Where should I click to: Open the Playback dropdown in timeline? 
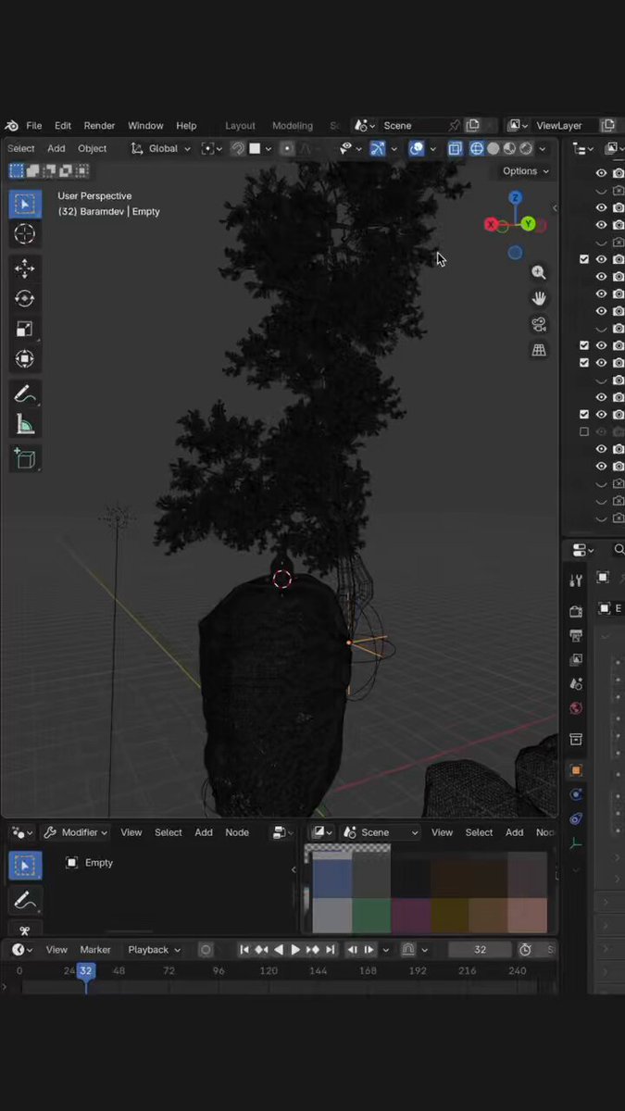[155, 950]
